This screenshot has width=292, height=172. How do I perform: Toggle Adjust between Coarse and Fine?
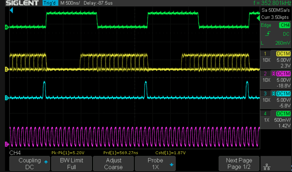pos(114,164)
